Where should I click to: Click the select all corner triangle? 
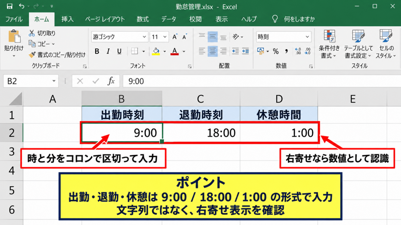click(x=15, y=99)
